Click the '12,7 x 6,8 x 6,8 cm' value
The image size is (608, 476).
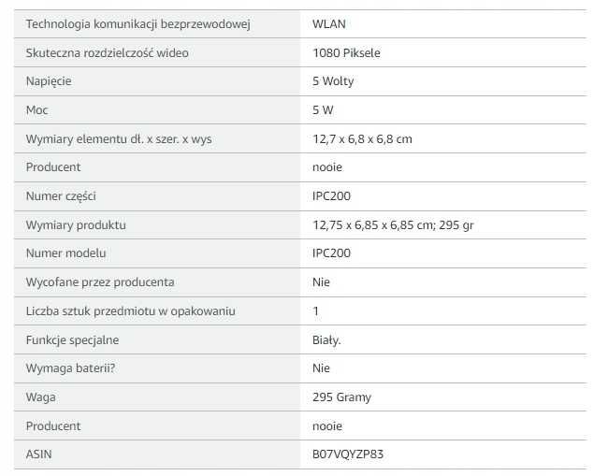pyautogui.click(x=362, y=138)
